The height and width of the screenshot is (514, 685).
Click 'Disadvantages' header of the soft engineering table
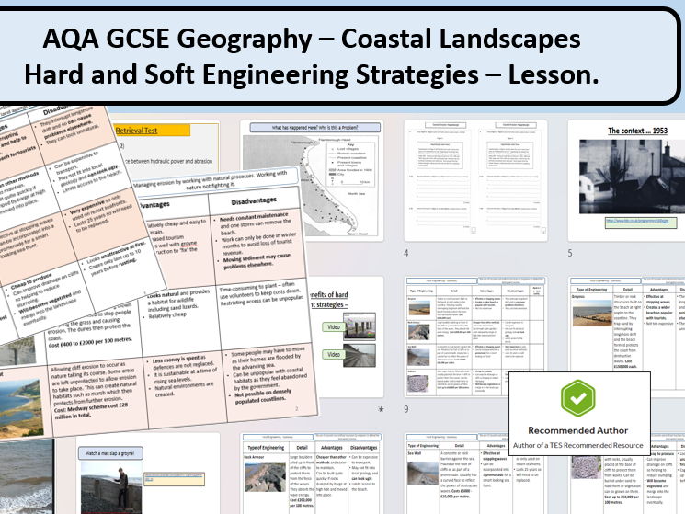254,200
